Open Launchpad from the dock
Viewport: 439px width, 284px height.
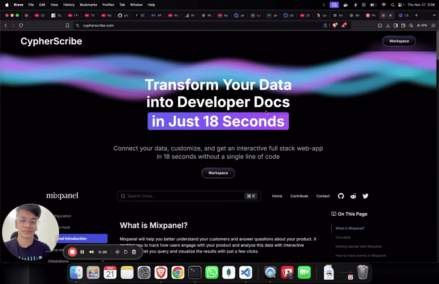click(x=93, y=272)
